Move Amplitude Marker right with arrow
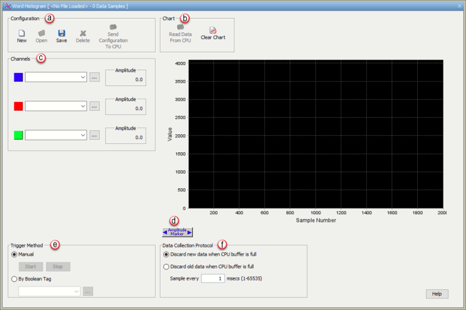This screenshot has height=310, width=466. (190, 232)
